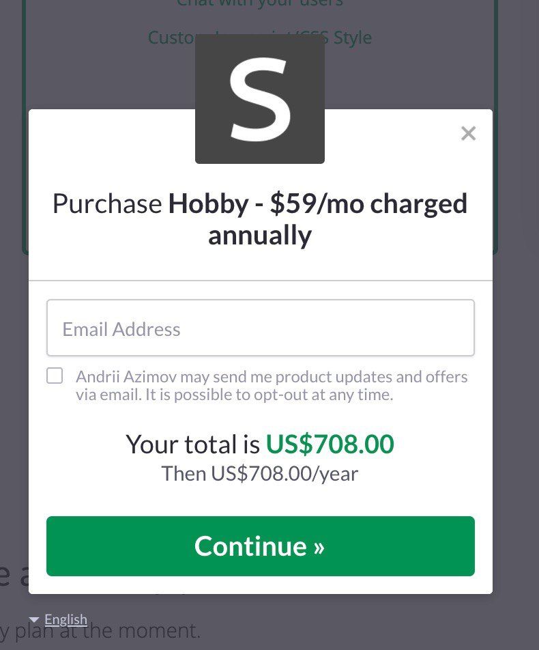Click the green Continue button
Viewport: 539px width, 650px height.
click(x=260, y=546)
